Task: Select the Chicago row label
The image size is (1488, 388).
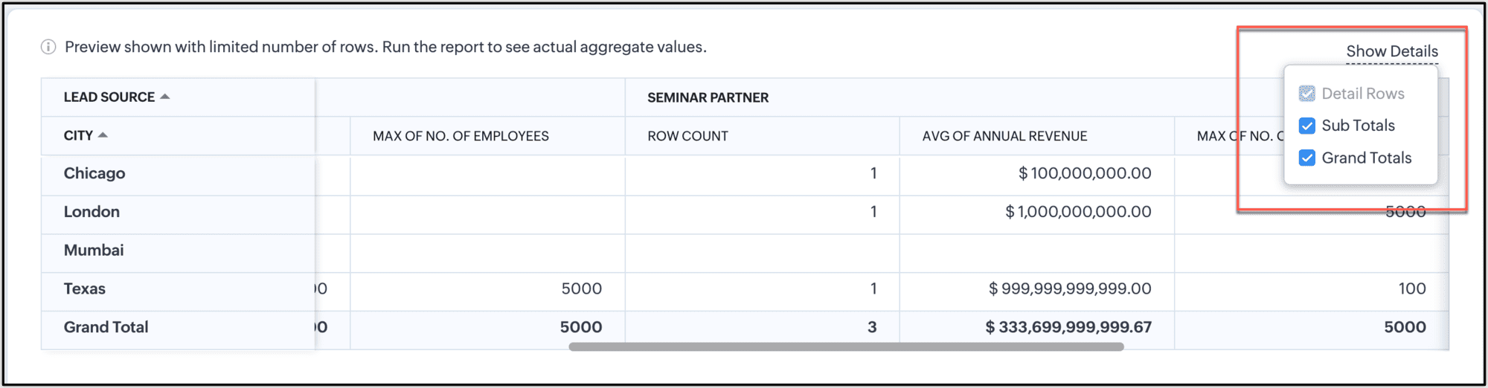Action: coord(94,173)
